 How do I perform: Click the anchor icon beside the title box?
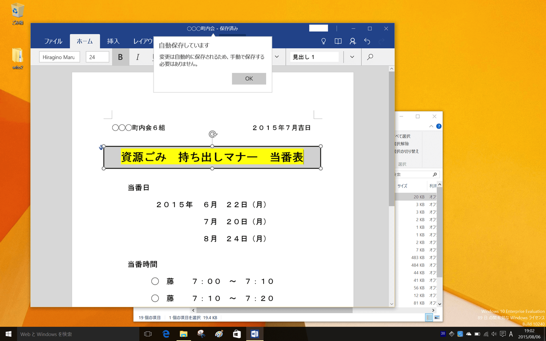pos(101,147)
